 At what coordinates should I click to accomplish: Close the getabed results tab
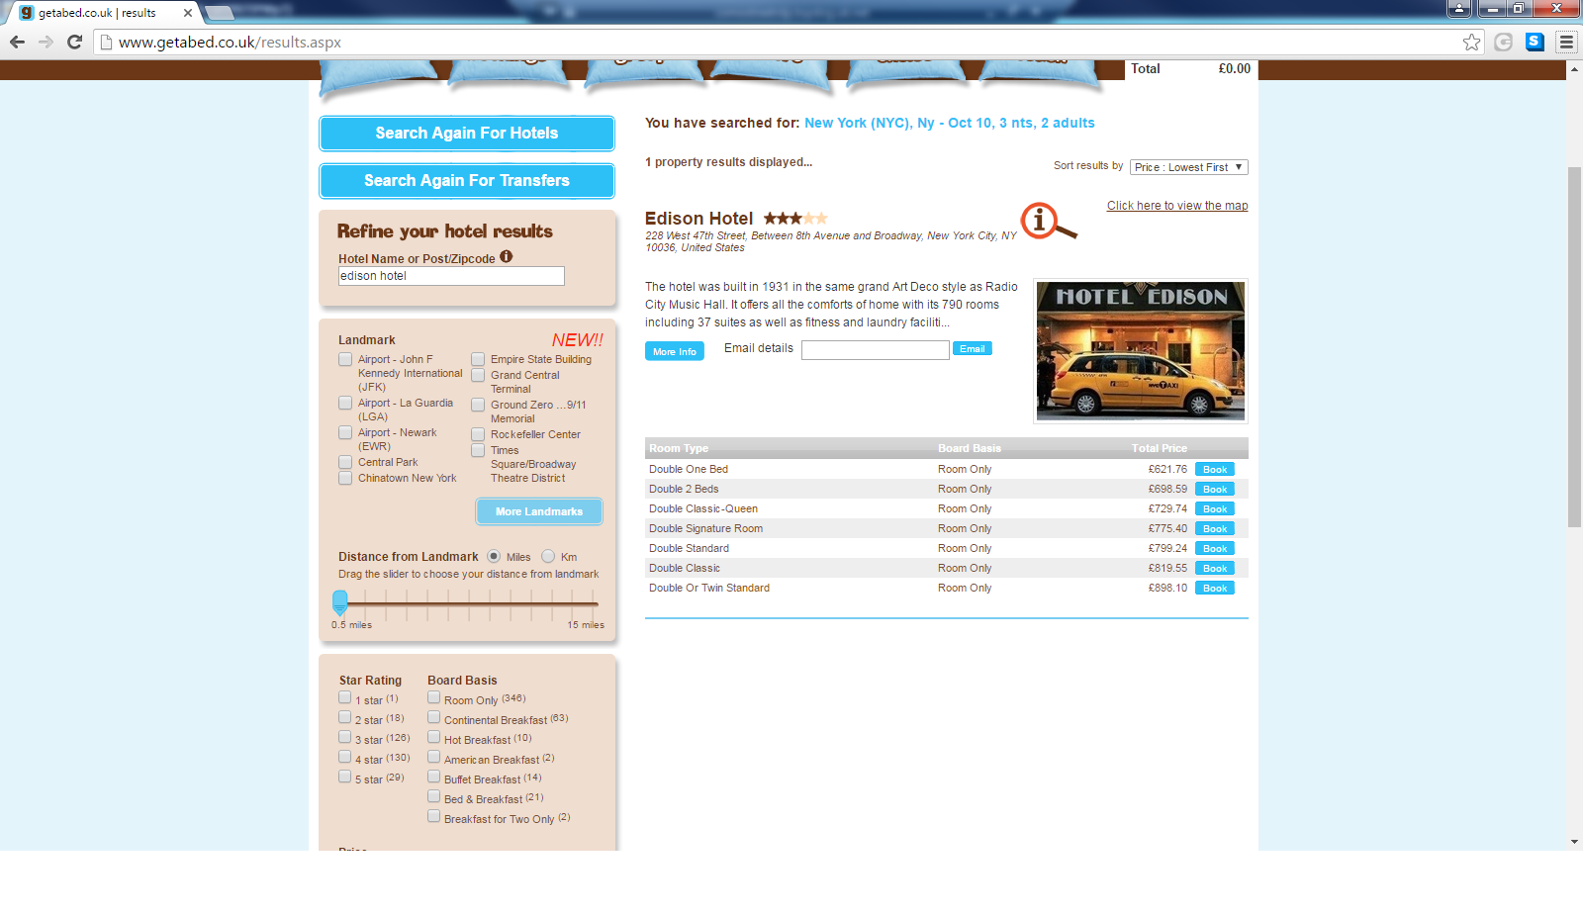[188, 13]
